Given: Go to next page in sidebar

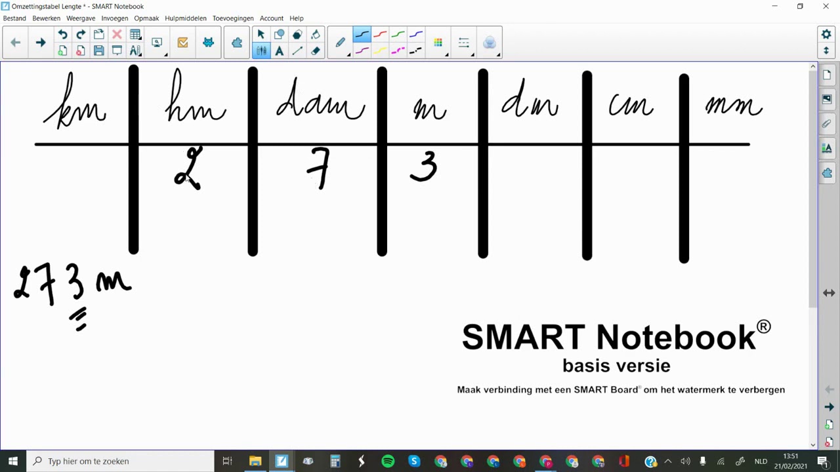Looking at the screenshot, I should pos(829,407).
